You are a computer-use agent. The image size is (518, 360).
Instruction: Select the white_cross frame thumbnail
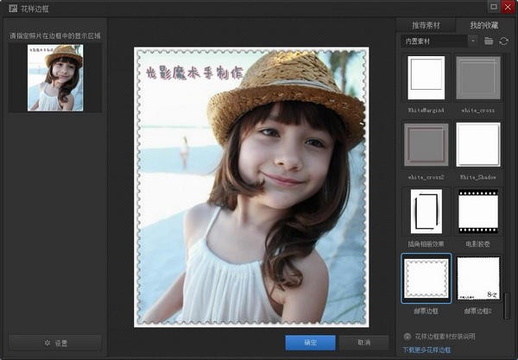pos(477,79)
